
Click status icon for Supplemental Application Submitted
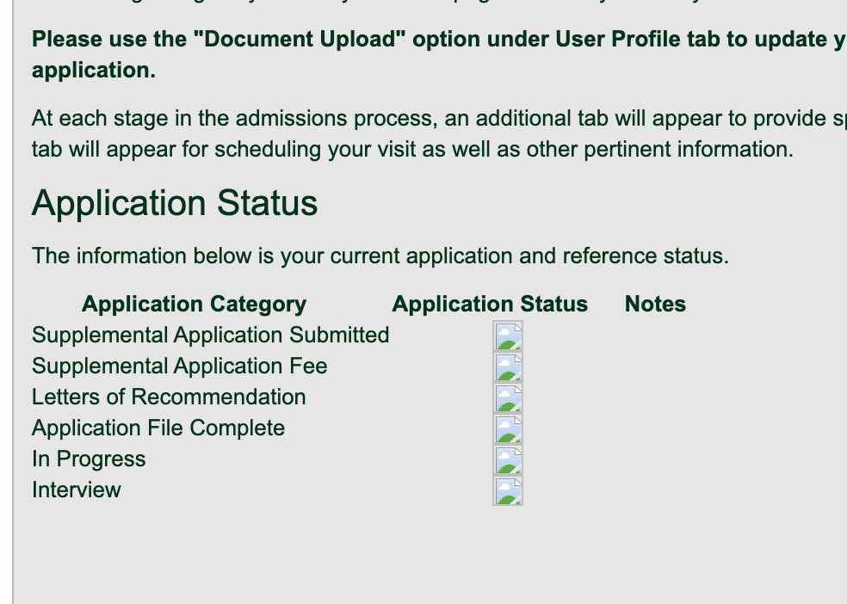508,336
